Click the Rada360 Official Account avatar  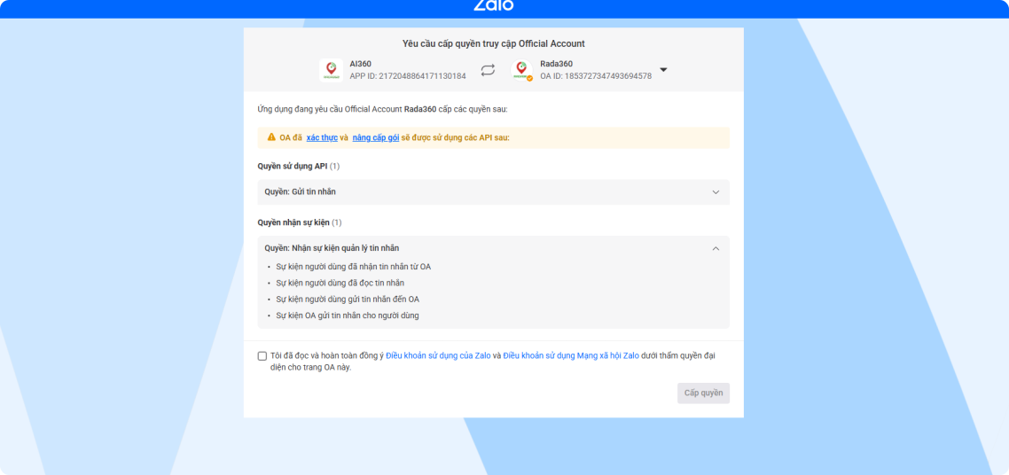(522, 70)
